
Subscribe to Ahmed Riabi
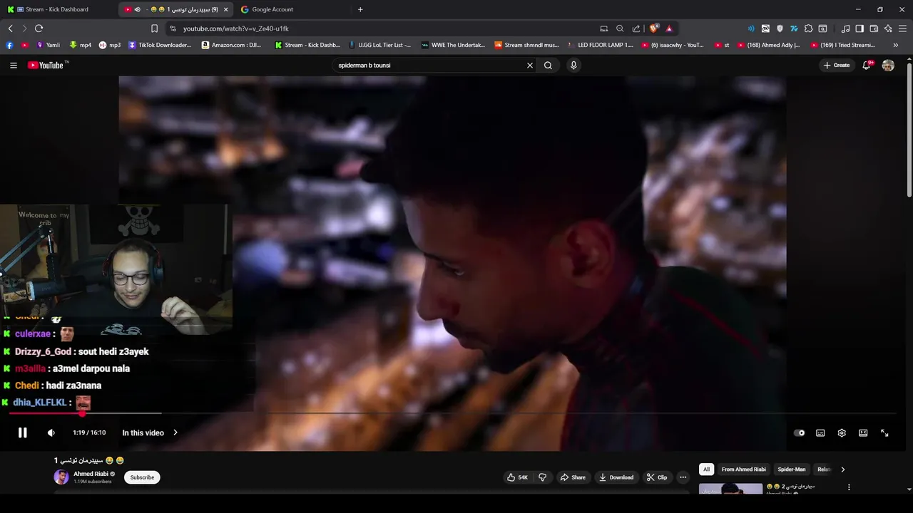point(142,477)
